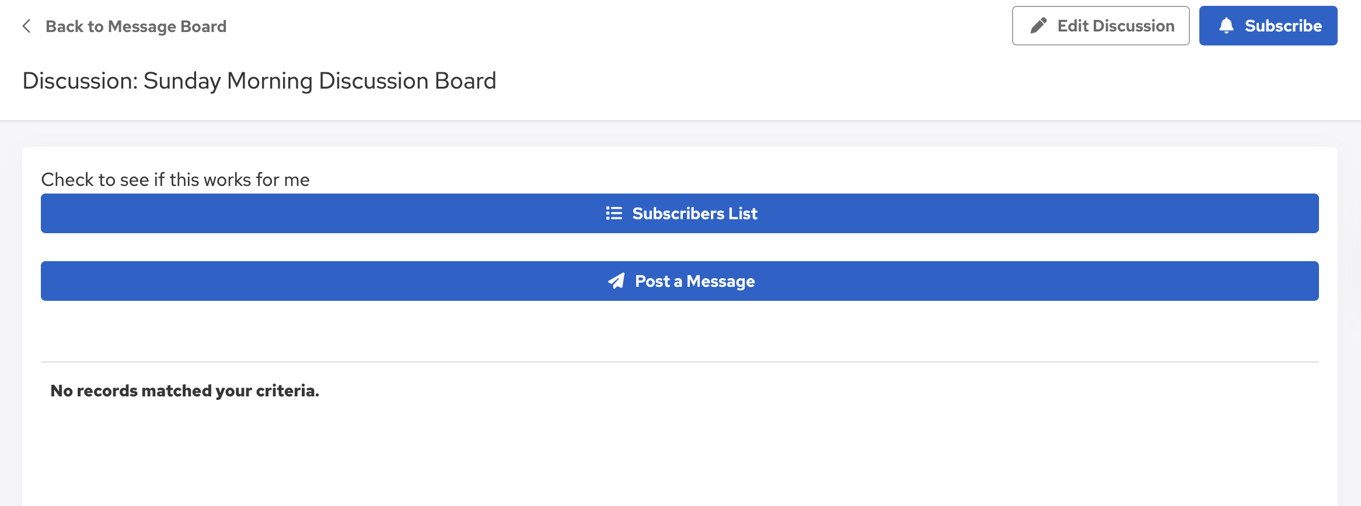This screenshot has width=1361, height=506.
Task: Click the "Sunday Morning Discussion Board" heading
Action: [x=320, y=80]
